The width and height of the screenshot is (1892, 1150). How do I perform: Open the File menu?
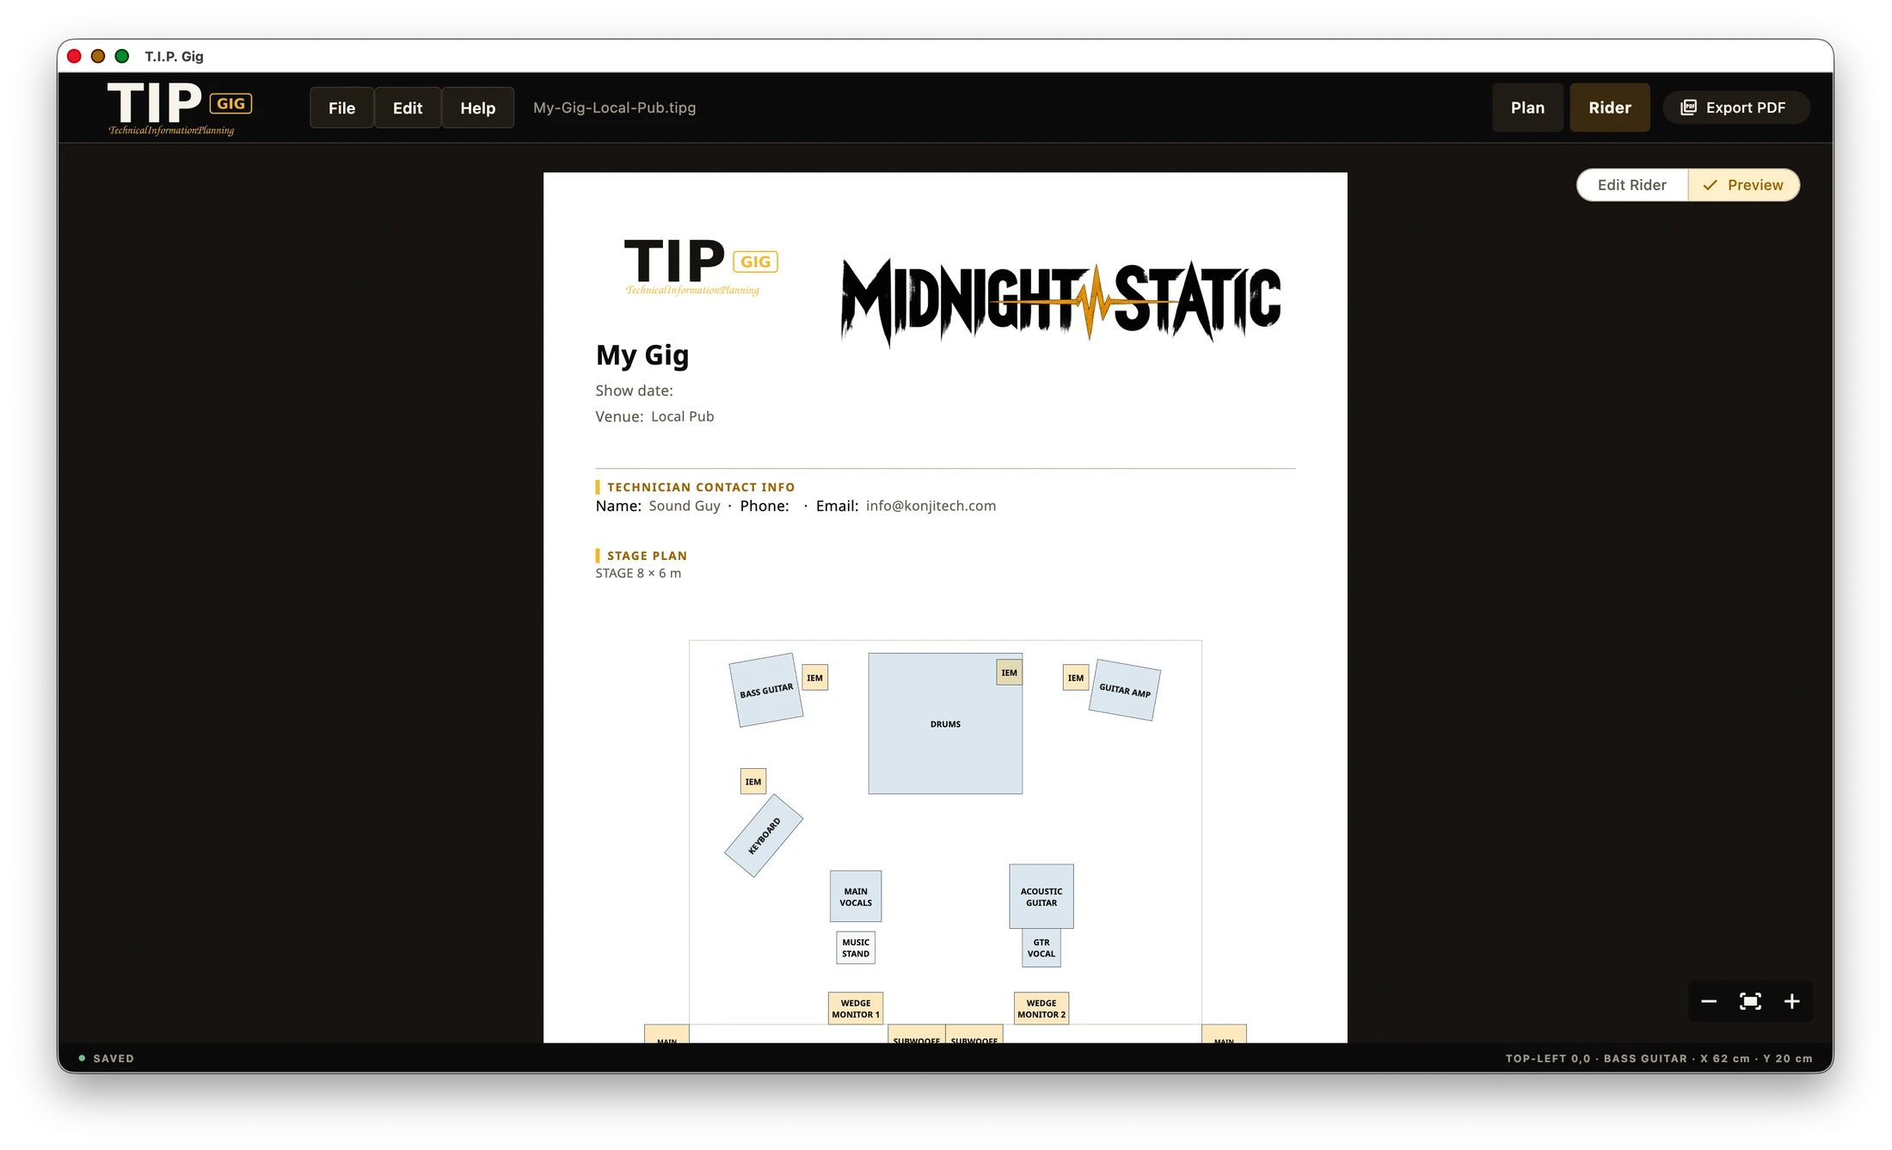coord(341,108)
